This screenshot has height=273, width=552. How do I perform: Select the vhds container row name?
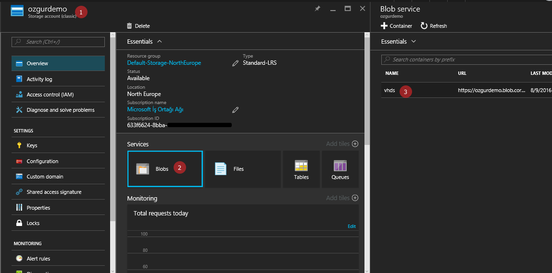click(x=389, y=90)
